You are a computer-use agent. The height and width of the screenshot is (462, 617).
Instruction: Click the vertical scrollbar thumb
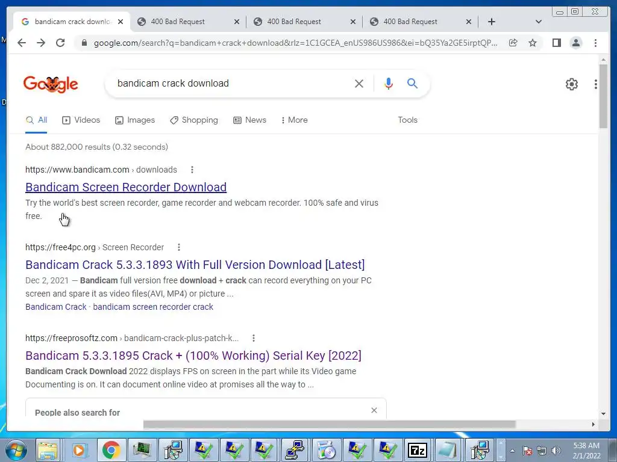click(603, 96)
